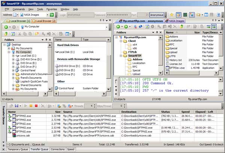Switch to the Connections tab
Viewport: 225px width, 153px height.
58,149
